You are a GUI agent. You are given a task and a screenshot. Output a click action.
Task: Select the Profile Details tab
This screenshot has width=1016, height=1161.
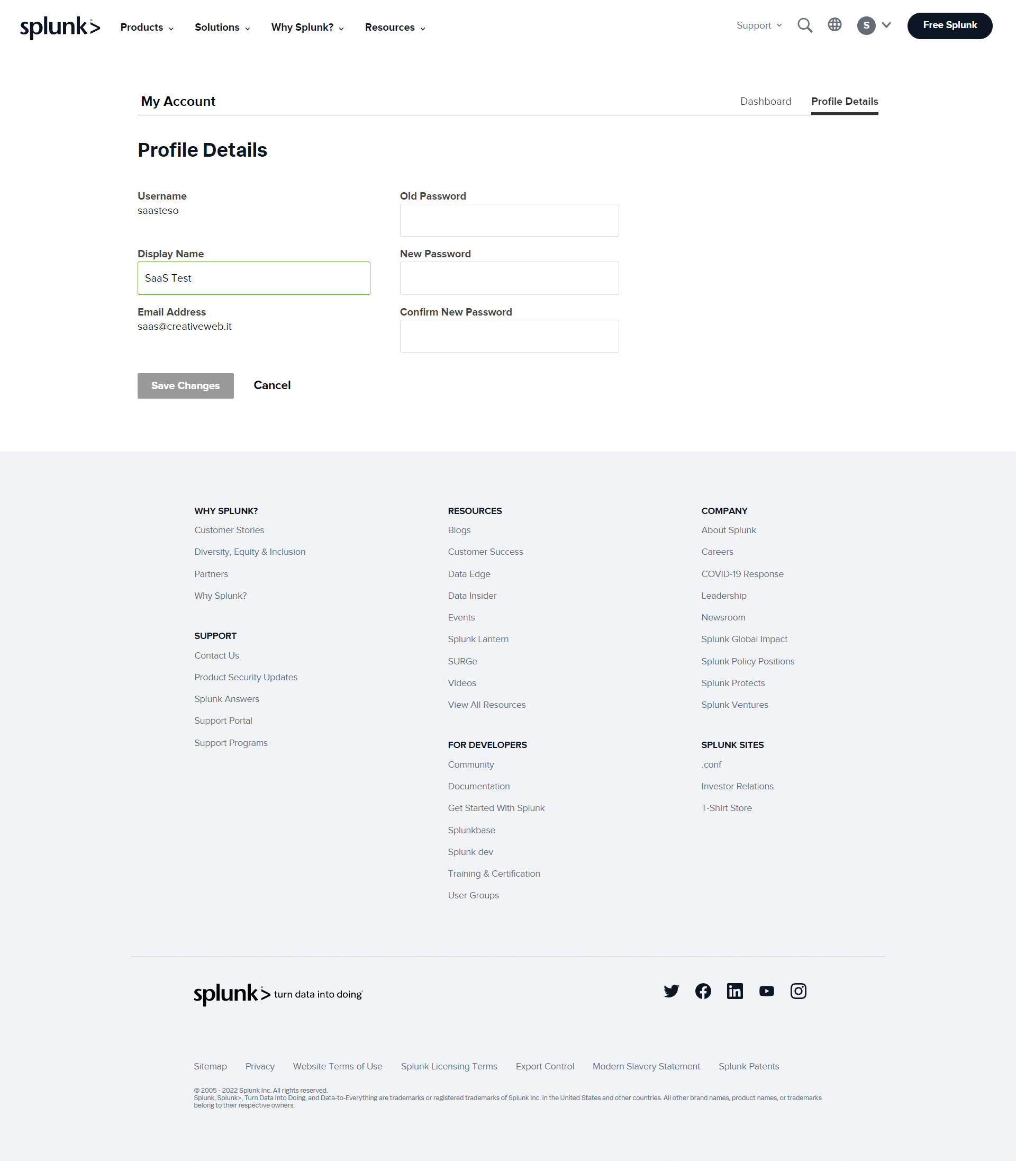[x=845, y=101]
